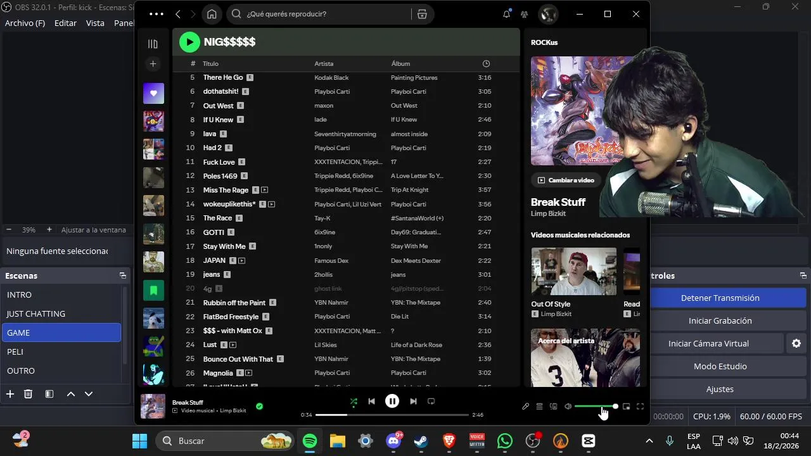The image size is (811, 456).
Task: Select the INTRO scene
Action: pos(61,294)
